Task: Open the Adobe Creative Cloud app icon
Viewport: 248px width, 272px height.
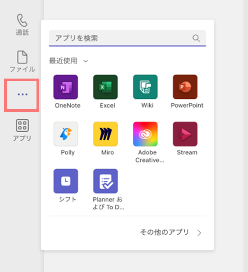Action: (145, 134)
